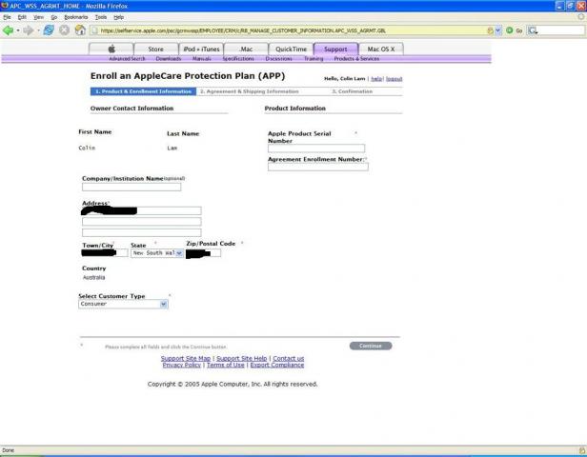Click the Terms of Use link

pos(225,365)
